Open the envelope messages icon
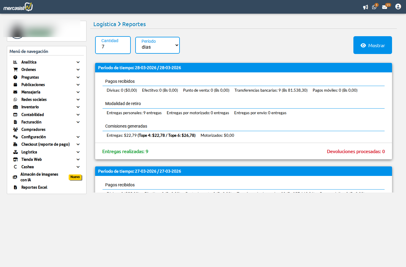This screenshot has width=406, height=267. pos(385,7)
